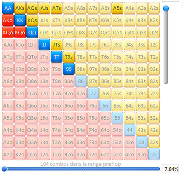The image size is (183, 174).
Task: Add 76s to the range
Action: [x=105, y=93]
